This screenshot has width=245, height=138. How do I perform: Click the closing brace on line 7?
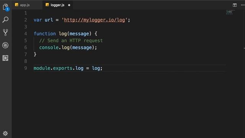click(35, 54)
